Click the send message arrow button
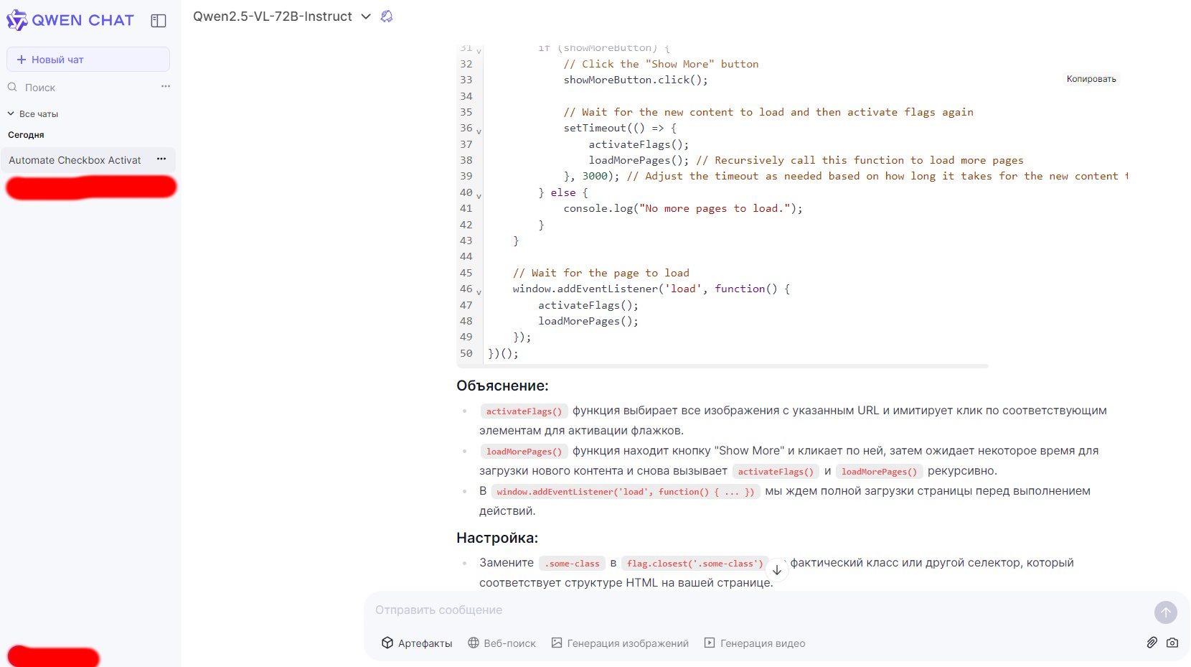1191x667 pixels. [x=1166, y=612]
